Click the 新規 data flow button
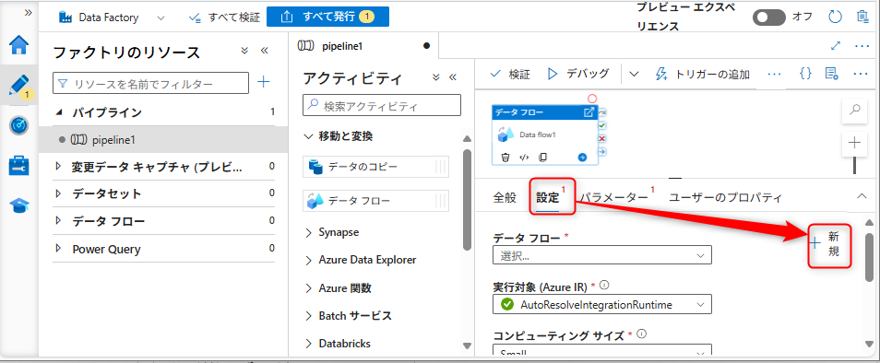 [830, 244]
